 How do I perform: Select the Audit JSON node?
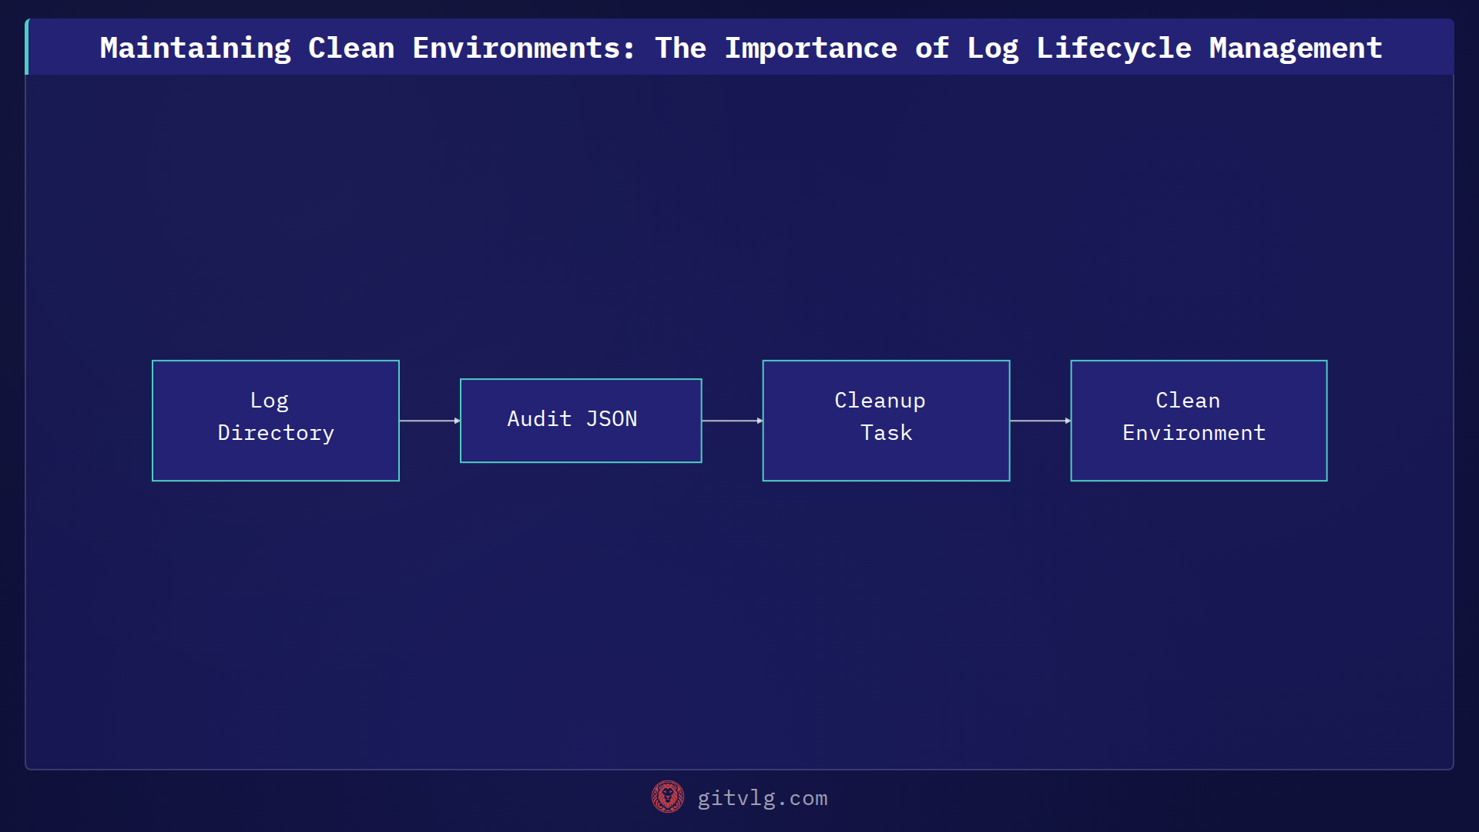[581, 421]
